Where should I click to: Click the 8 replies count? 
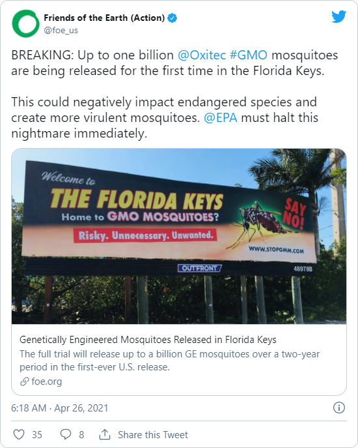pyautogui.click(x=81, y=435)
